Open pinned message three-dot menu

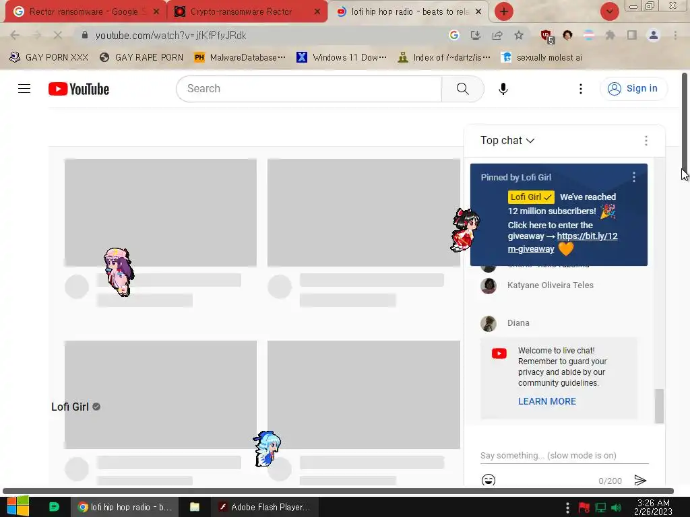pyautogui.click(x=633, y=177)
